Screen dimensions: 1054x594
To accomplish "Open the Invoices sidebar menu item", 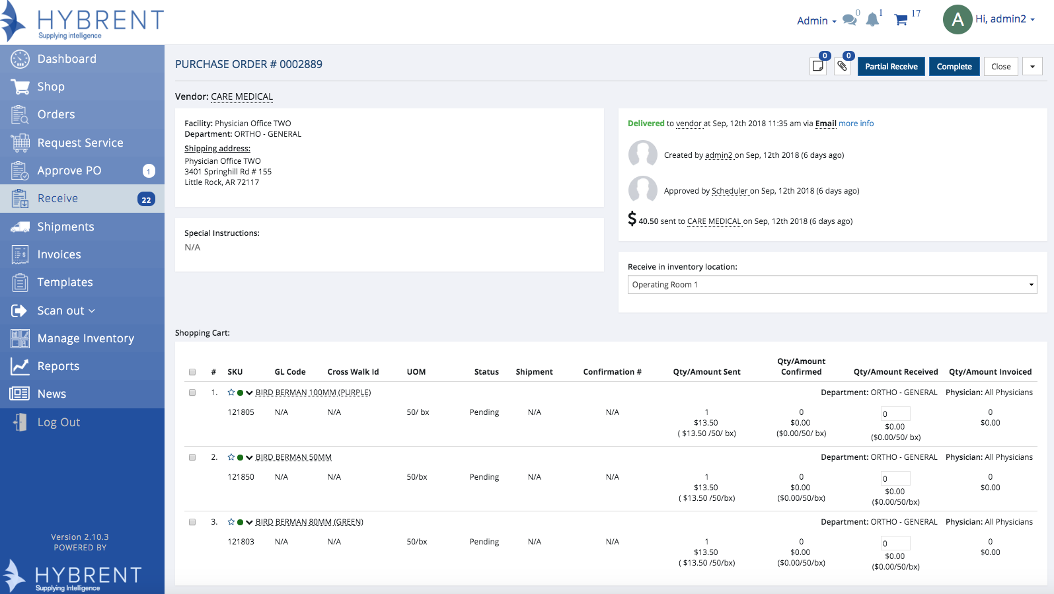I will (x=59, y=254).
